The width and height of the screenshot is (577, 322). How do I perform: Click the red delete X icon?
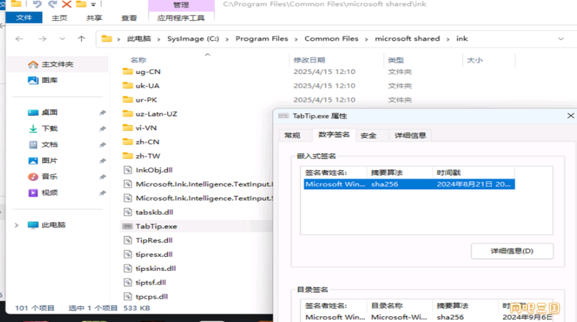click(66, 5)
